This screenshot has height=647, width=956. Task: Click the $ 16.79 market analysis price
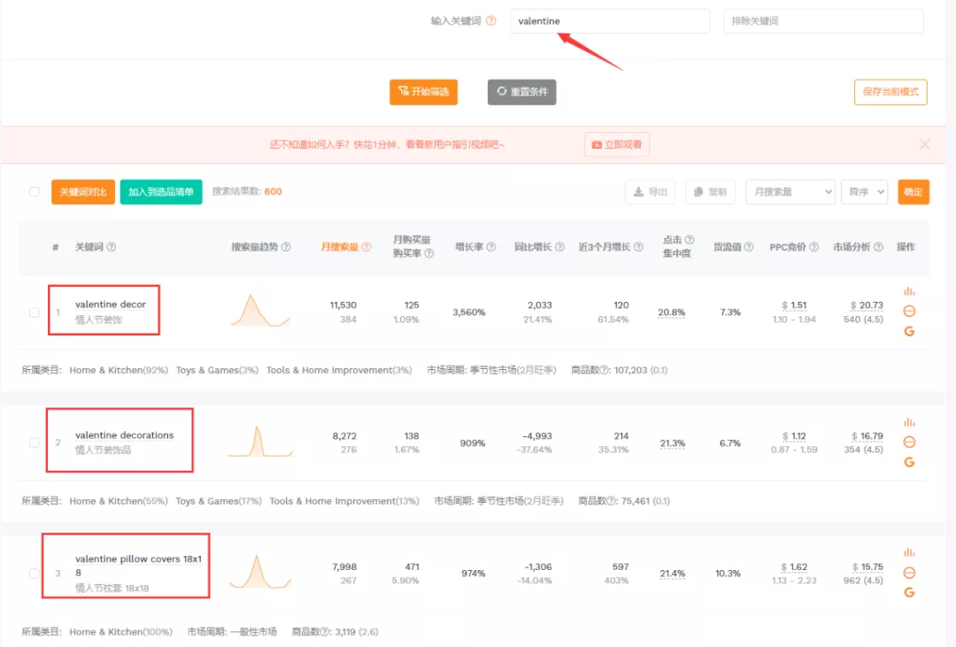click(x=867, y=436)
